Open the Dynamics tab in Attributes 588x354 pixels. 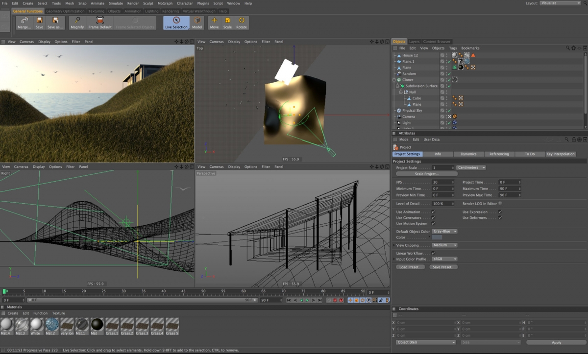pos(468,154)
